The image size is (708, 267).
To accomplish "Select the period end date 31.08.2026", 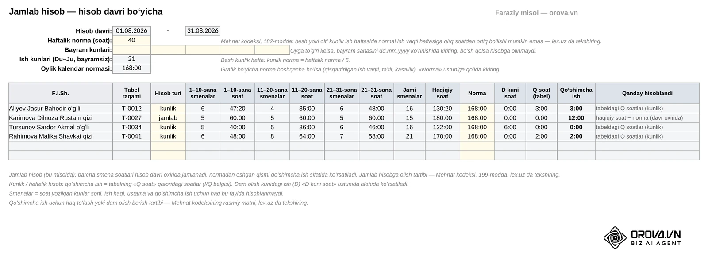I will click(203, 31).
